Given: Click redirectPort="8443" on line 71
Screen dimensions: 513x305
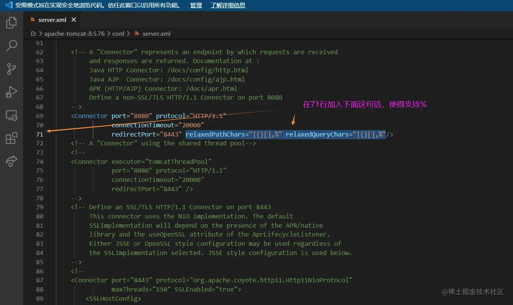Looking at the screenshot, I should pos(146,134).
